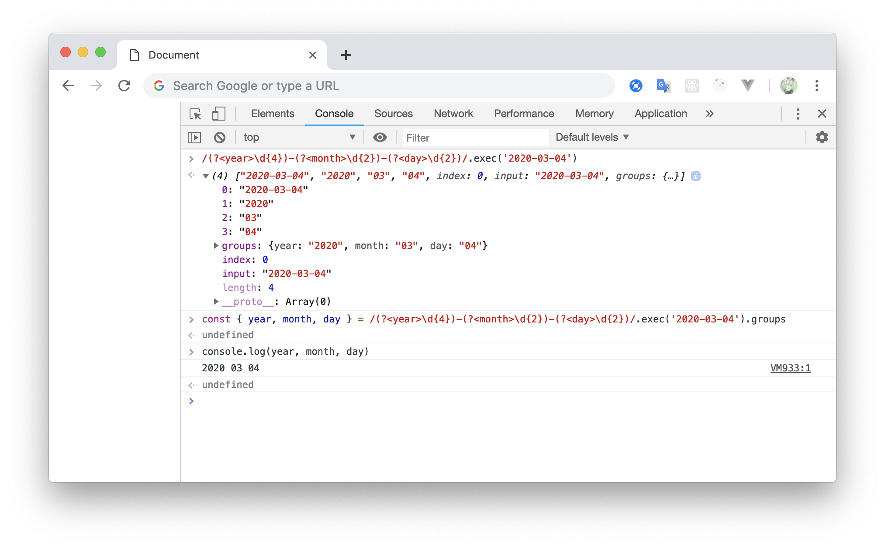Toggle the live expression eye icon
Viewport: 885px width, 547px height.
click(380, 138)
